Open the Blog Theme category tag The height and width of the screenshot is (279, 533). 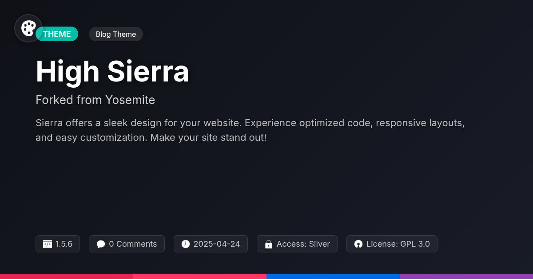coord(116,34)
